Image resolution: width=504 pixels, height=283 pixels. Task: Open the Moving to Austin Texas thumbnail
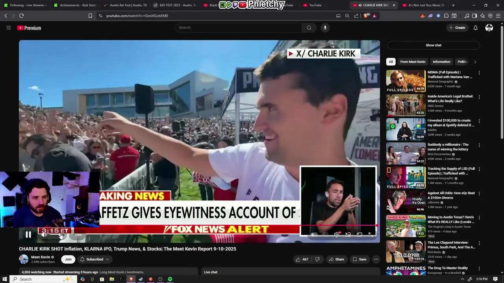pos(406,226)
